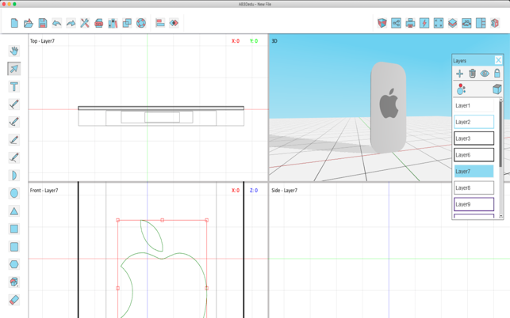Select the hexagon shape tool
The width and height of the screenshot is (510, 318).
[x=14, y=264]
